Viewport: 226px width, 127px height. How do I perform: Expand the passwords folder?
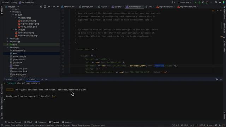coord(16,18)
